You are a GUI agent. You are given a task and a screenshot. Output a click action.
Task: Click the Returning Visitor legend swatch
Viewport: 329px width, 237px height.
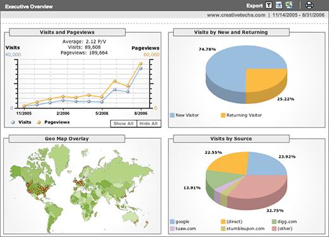223,115
